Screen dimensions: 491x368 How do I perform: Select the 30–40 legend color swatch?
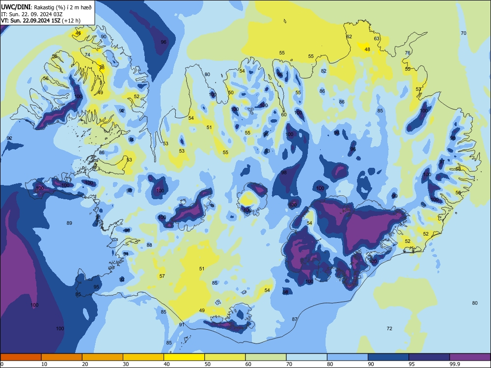tap(143, 357)
